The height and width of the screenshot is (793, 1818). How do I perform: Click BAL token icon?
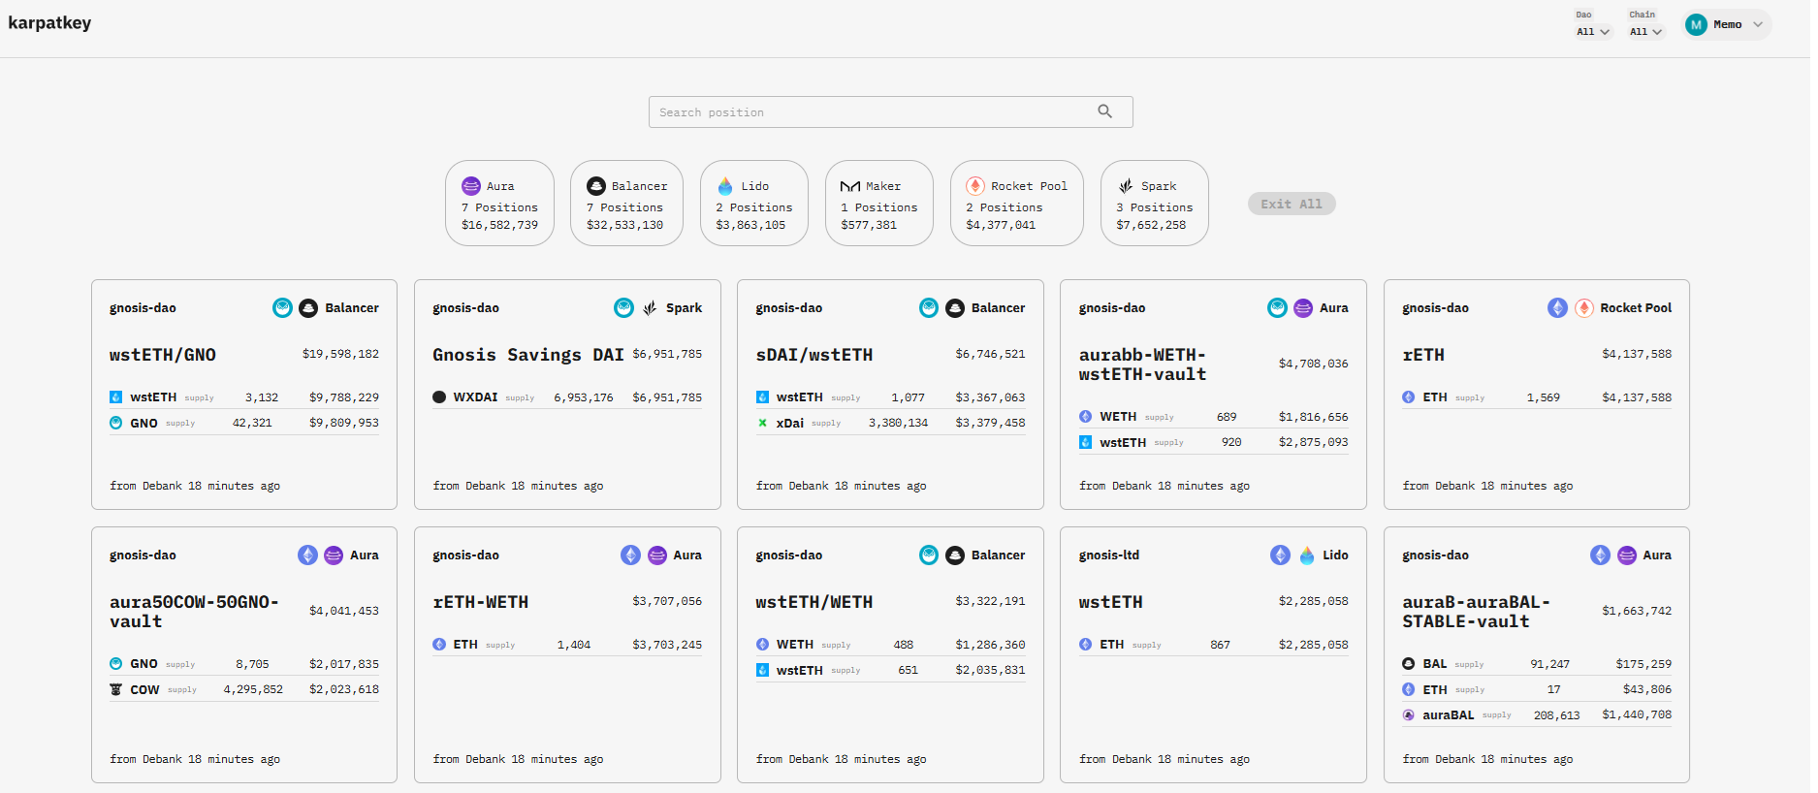click(x=1409, y=664)
